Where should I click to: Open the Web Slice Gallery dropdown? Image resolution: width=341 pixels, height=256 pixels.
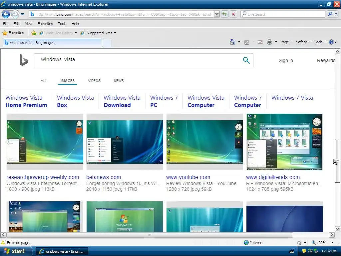tap(58, 33)
